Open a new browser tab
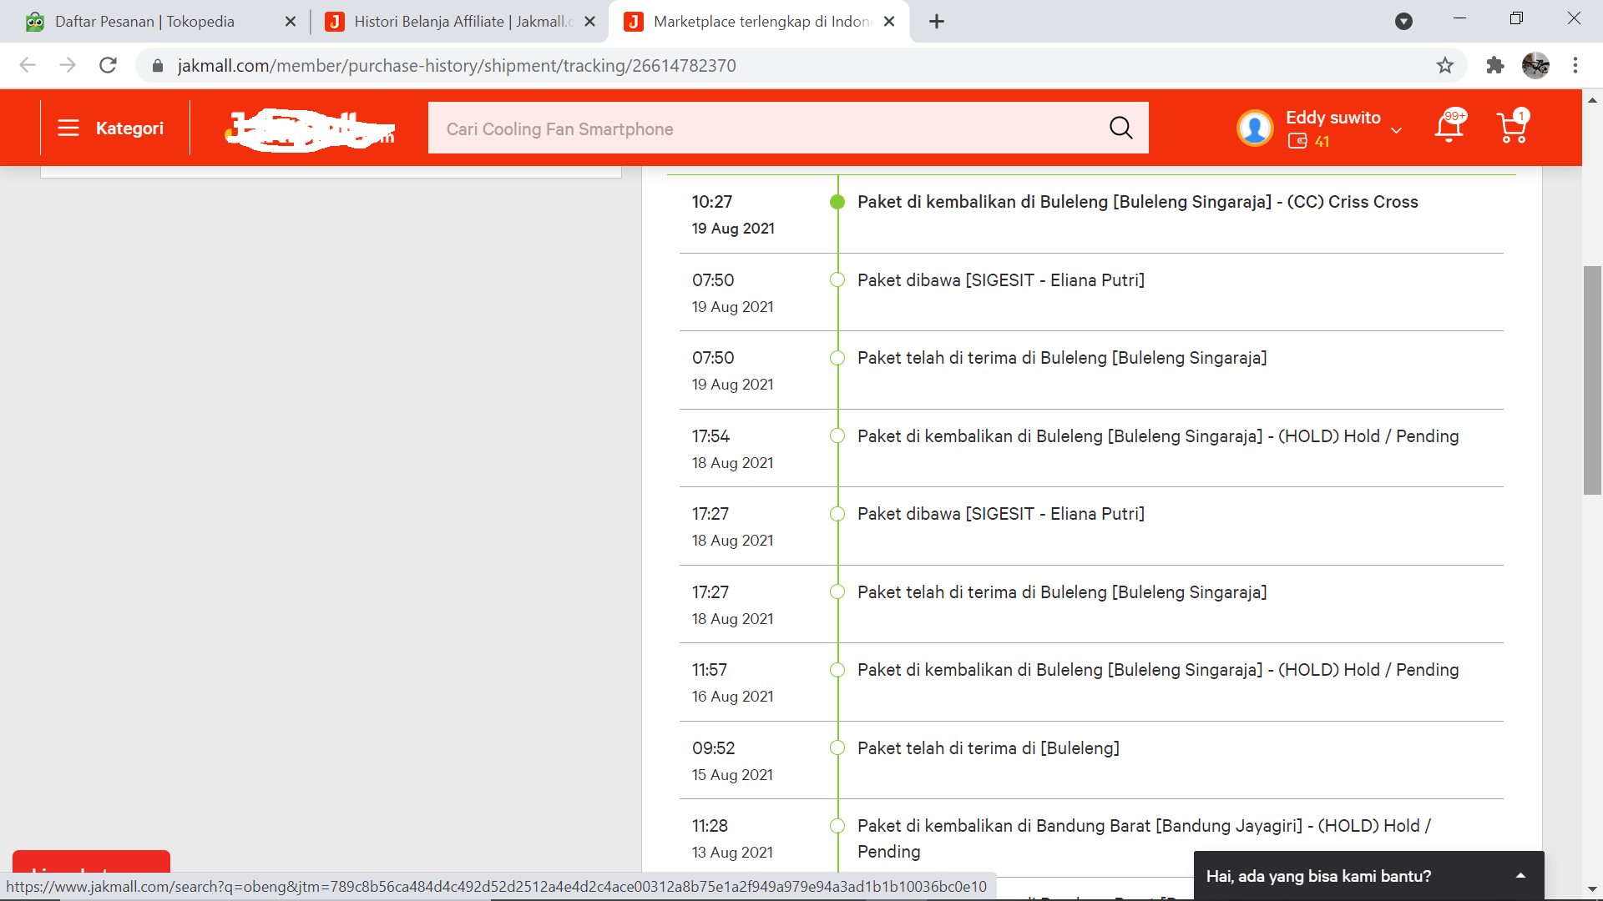 [x=937, y=22]
